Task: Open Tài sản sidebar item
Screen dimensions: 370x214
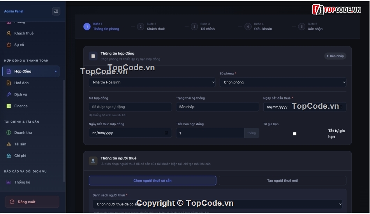Action: coord(31,144)
